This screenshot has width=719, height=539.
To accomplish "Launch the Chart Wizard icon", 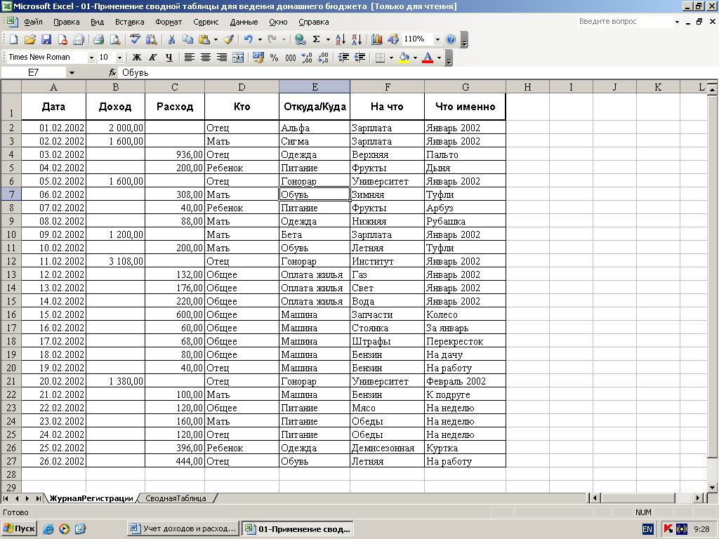I will [x=377, y=39].
